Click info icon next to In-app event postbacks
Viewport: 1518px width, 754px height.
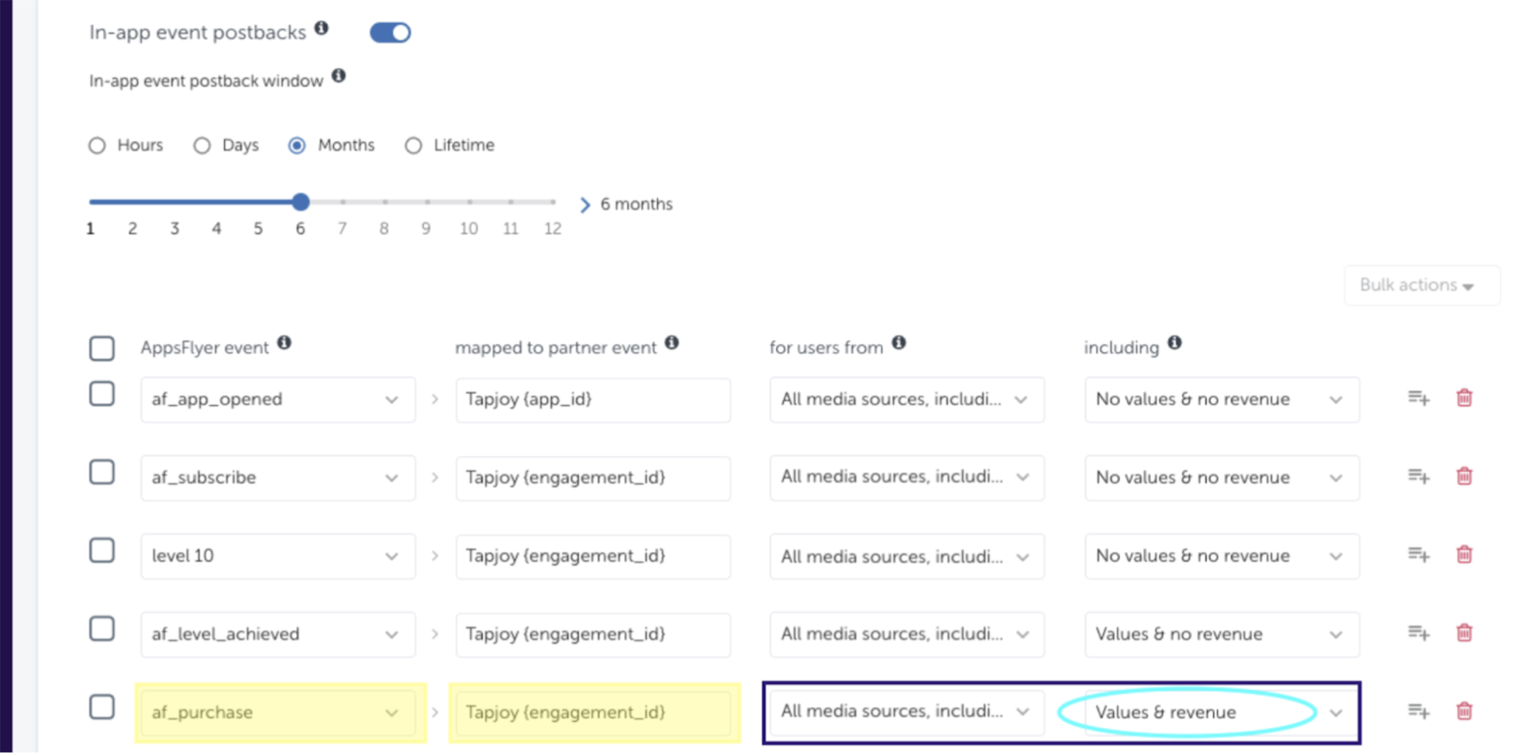point(322,28)
